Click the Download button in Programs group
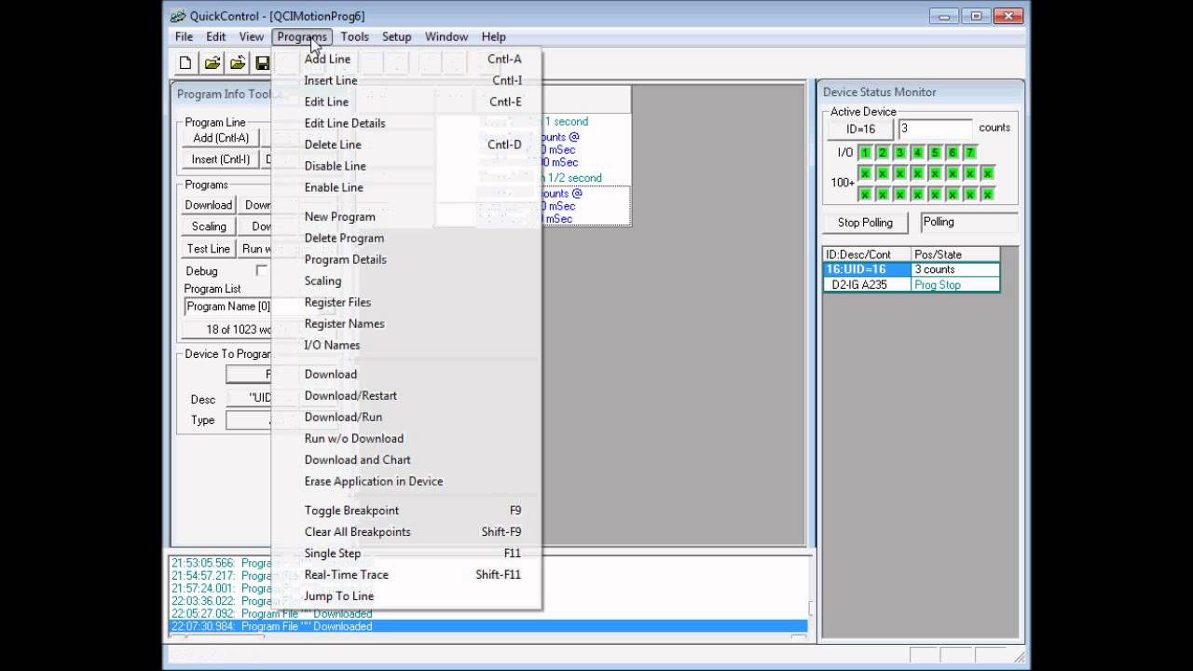This screenshot has height=671, width=1193. click(208, 205)
